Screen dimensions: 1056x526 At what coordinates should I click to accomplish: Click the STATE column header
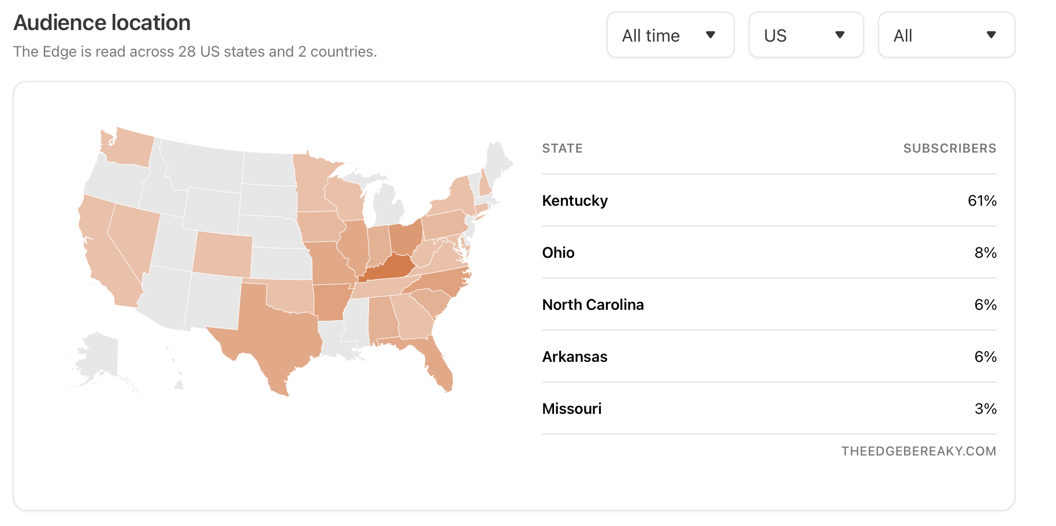point(562,149)
